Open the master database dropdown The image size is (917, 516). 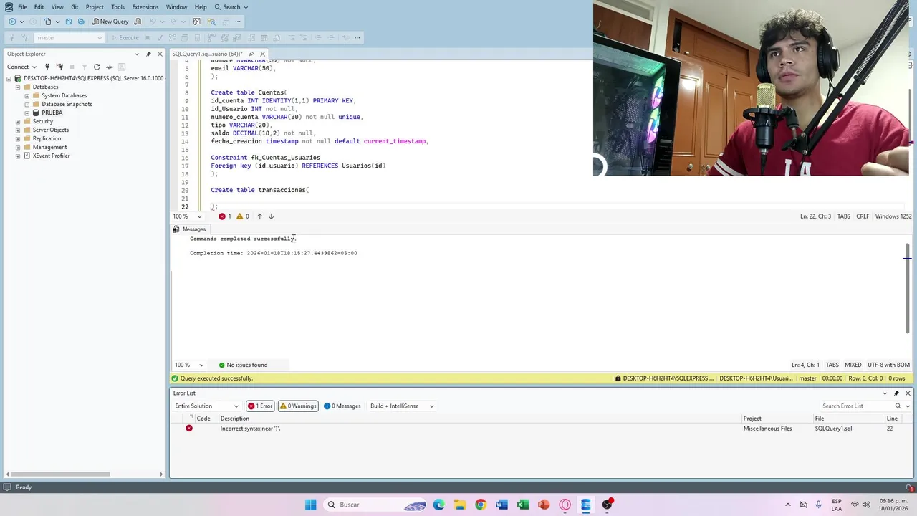point(69,37)
